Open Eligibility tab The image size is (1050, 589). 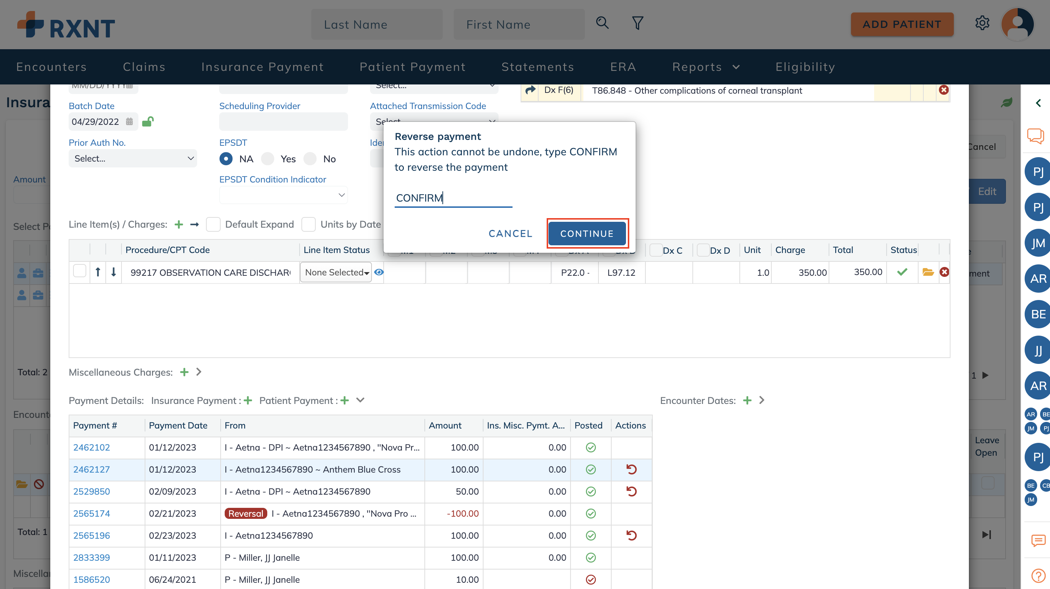pyautogui.click(x=805, y=67)
